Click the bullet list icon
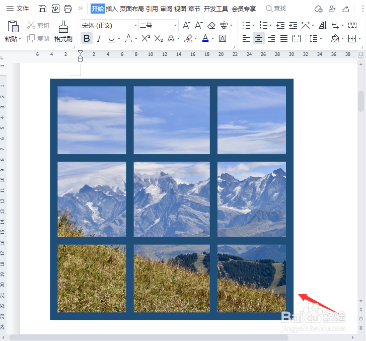Viewport: 366px width, 341px height. 246,25
